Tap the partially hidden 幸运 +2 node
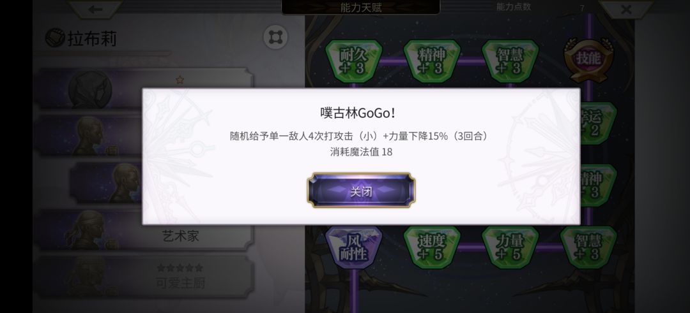690x313 pixels. 599,124
